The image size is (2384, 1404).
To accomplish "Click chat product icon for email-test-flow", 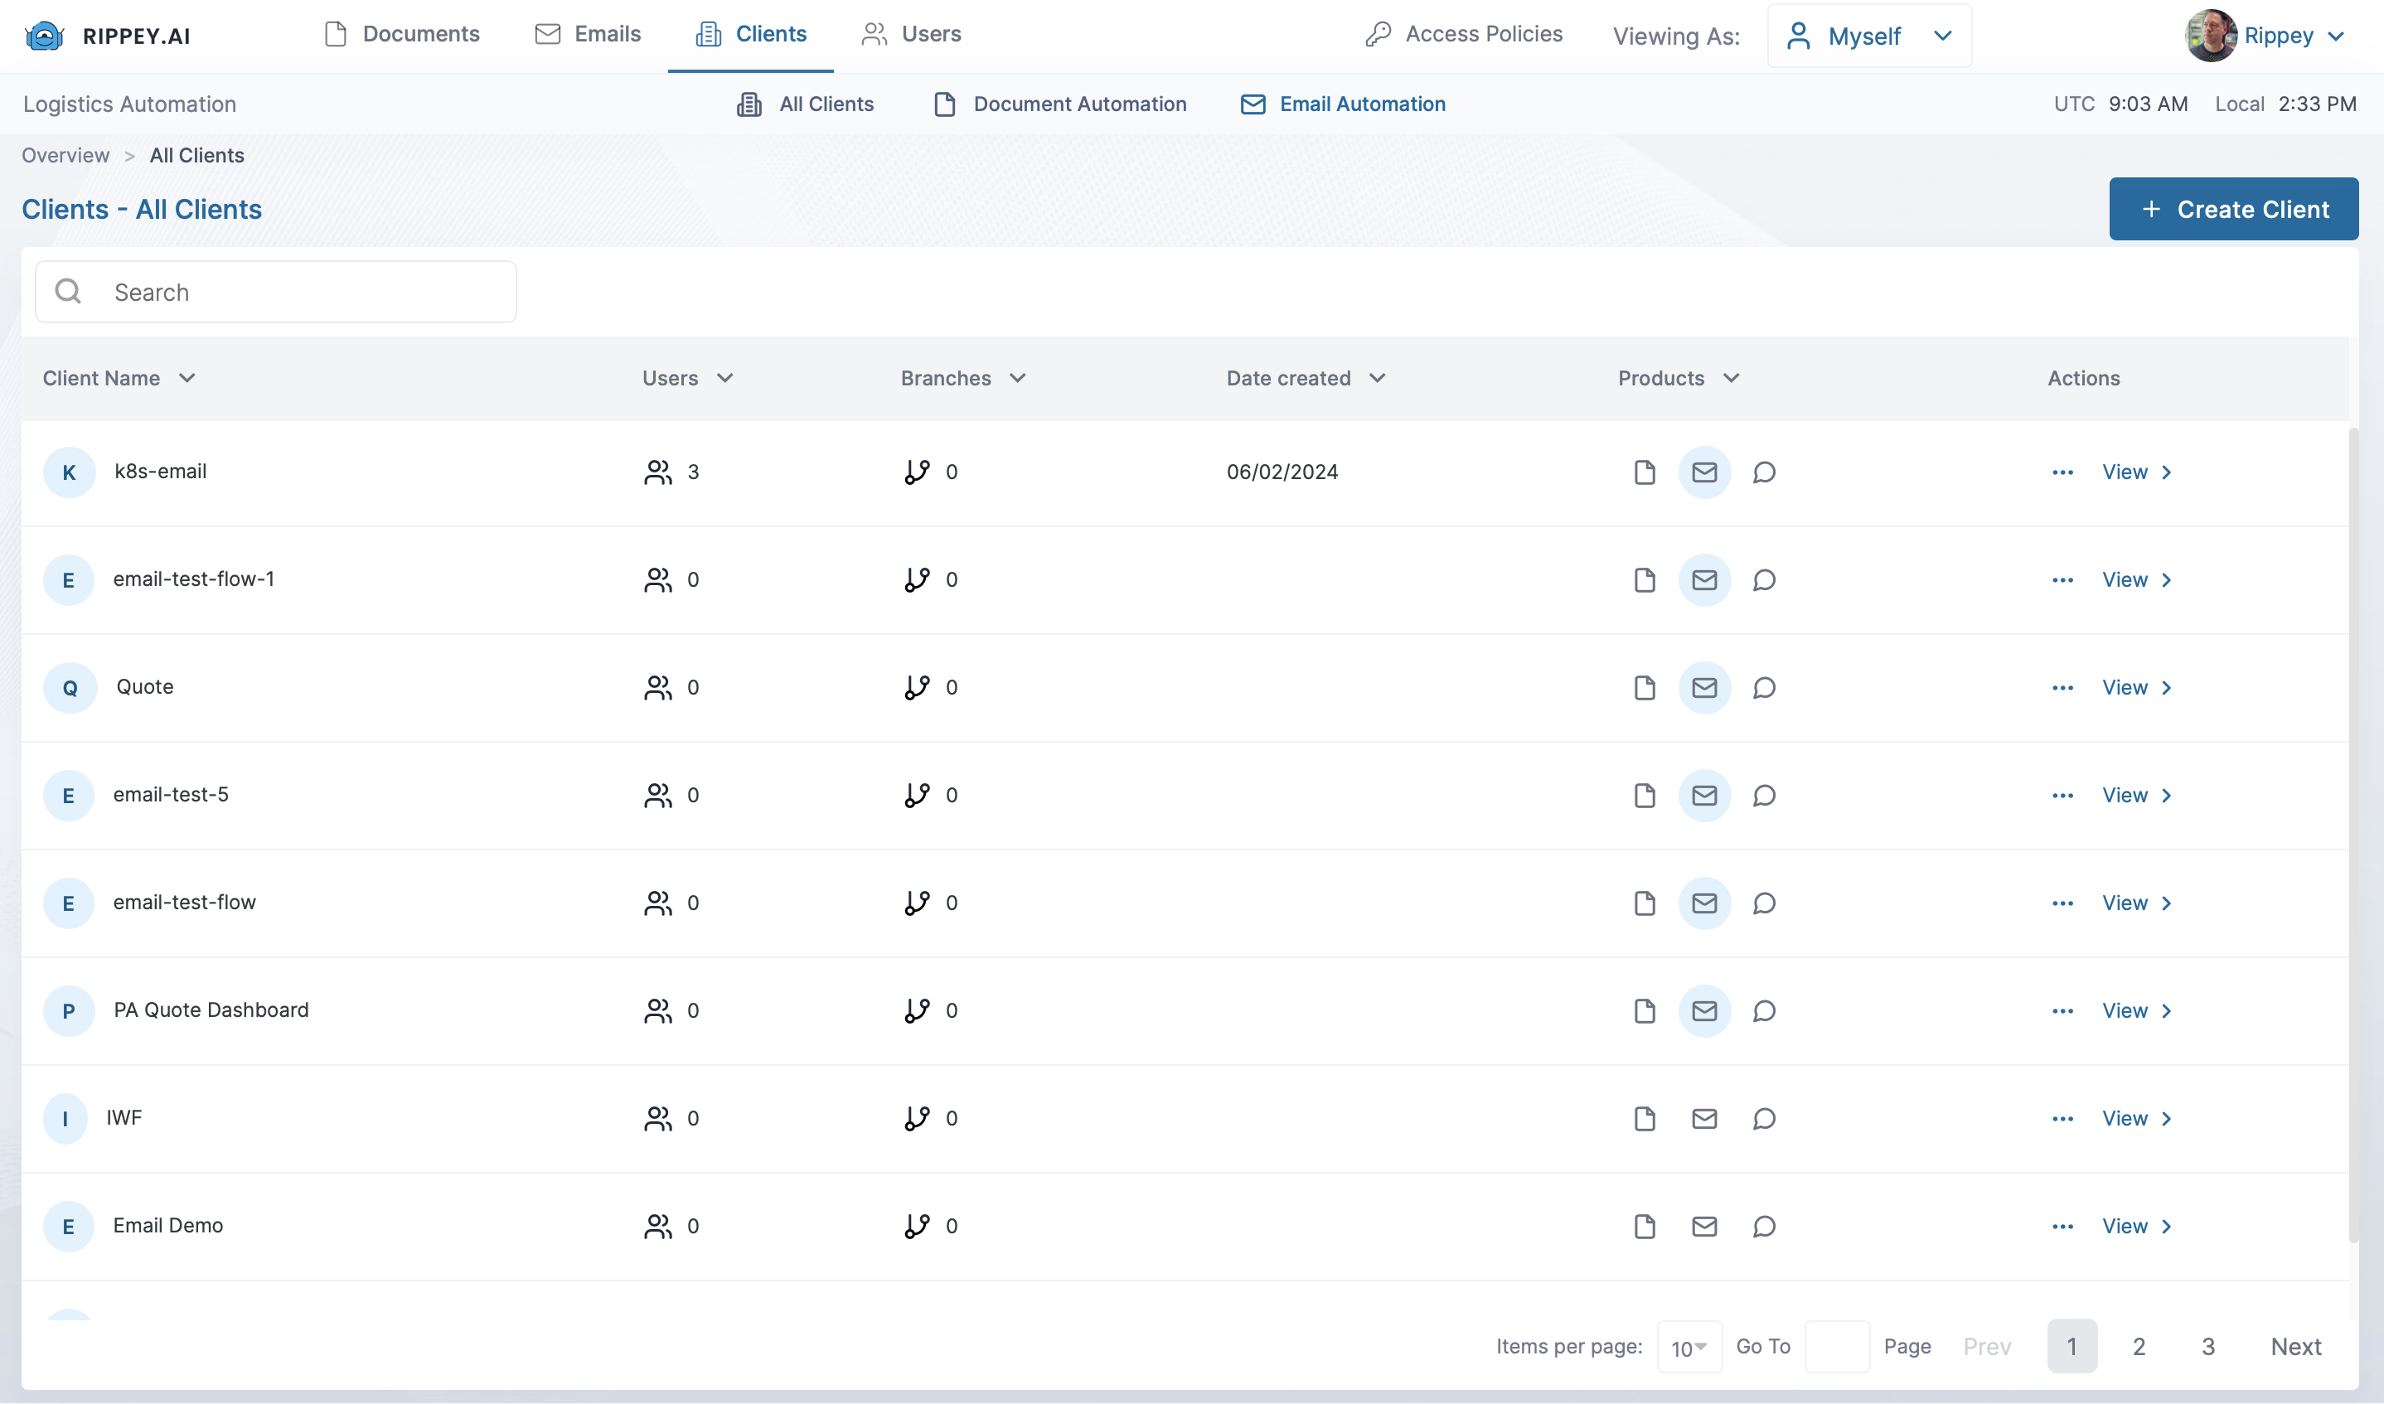I will [x=1763, y=903].
